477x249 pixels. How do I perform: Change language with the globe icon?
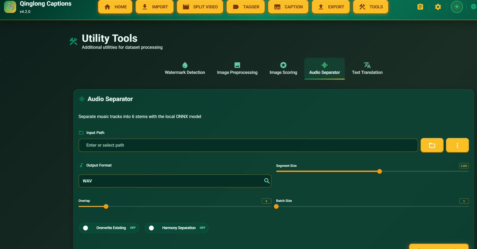click(473, 7)
